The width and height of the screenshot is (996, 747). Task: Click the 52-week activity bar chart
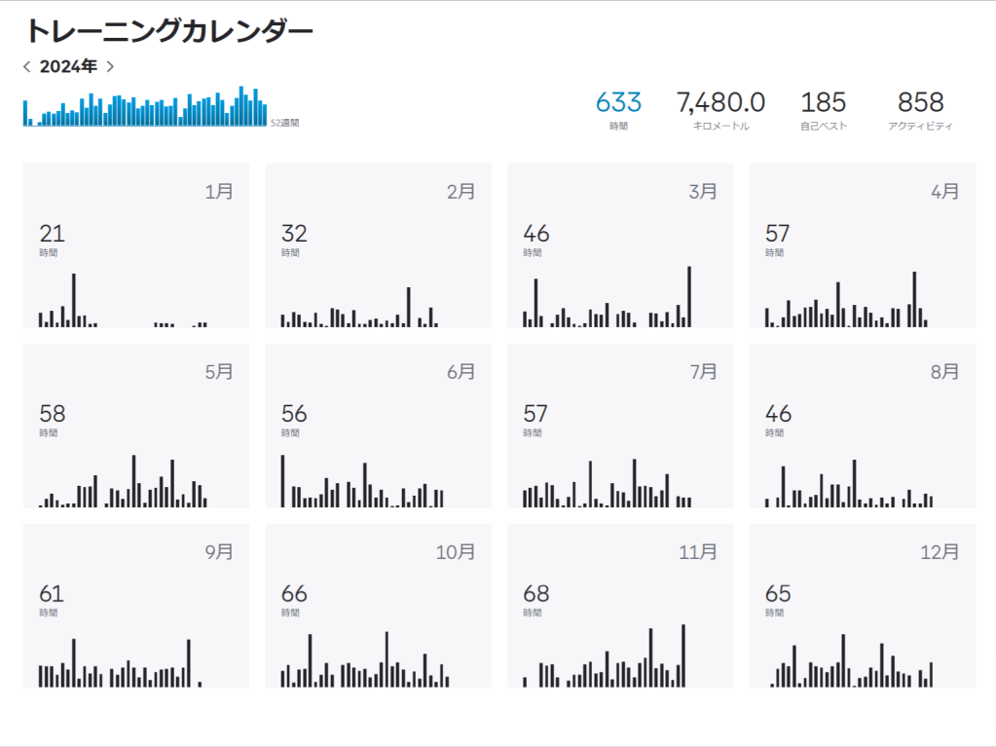coord(145,107)
